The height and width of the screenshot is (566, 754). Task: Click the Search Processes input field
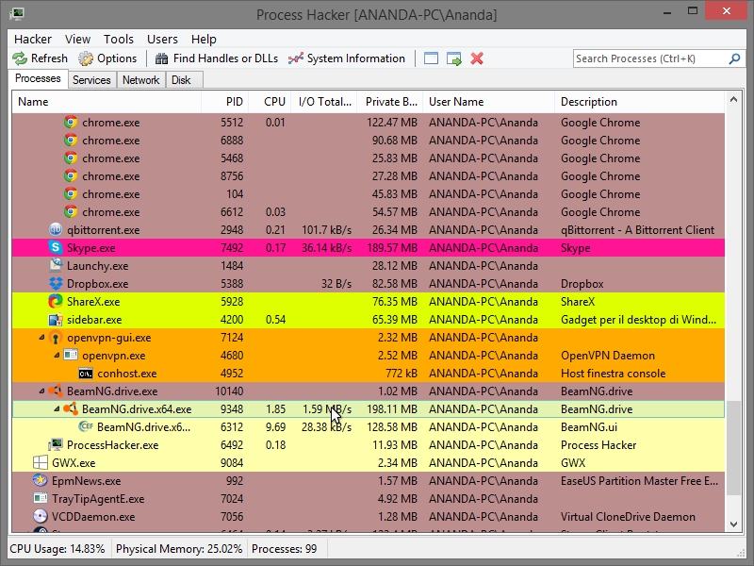click(x=650, y=58)
